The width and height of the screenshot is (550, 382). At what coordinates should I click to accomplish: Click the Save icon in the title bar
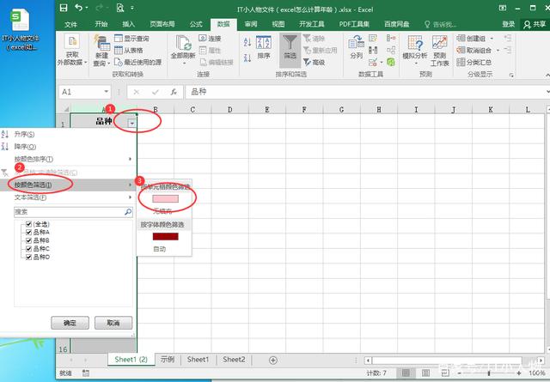click(x=64, y=8)
